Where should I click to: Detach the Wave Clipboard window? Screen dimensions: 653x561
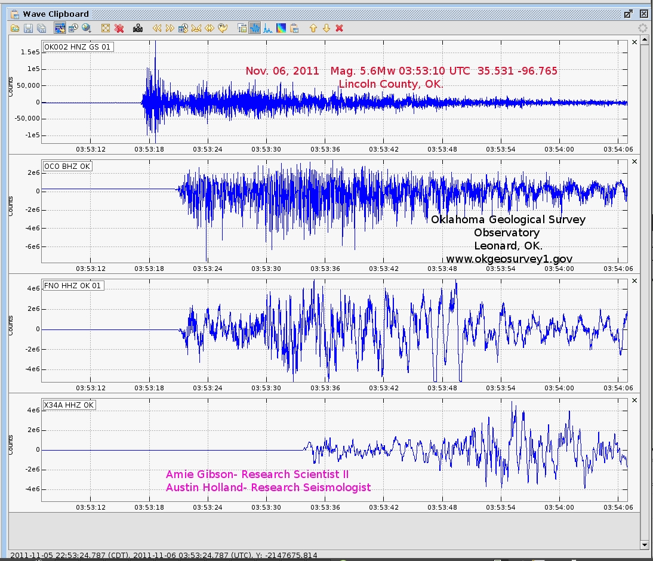[628, 13]
